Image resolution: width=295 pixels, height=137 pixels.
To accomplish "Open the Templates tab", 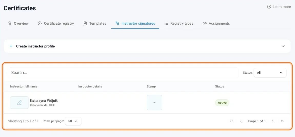I will click(95, 24).
